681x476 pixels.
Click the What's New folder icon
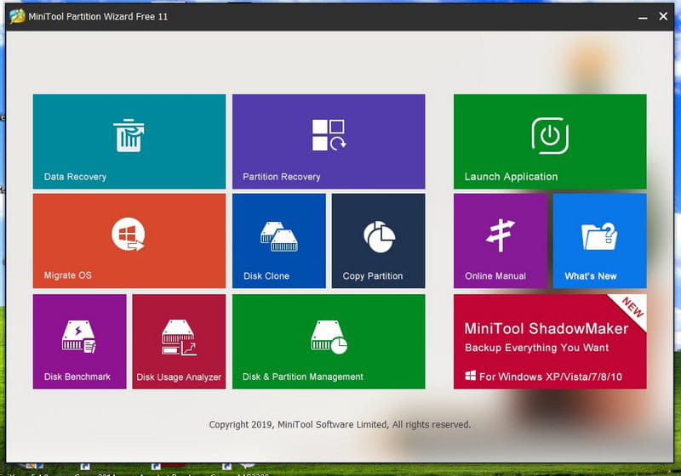point(599,236)
